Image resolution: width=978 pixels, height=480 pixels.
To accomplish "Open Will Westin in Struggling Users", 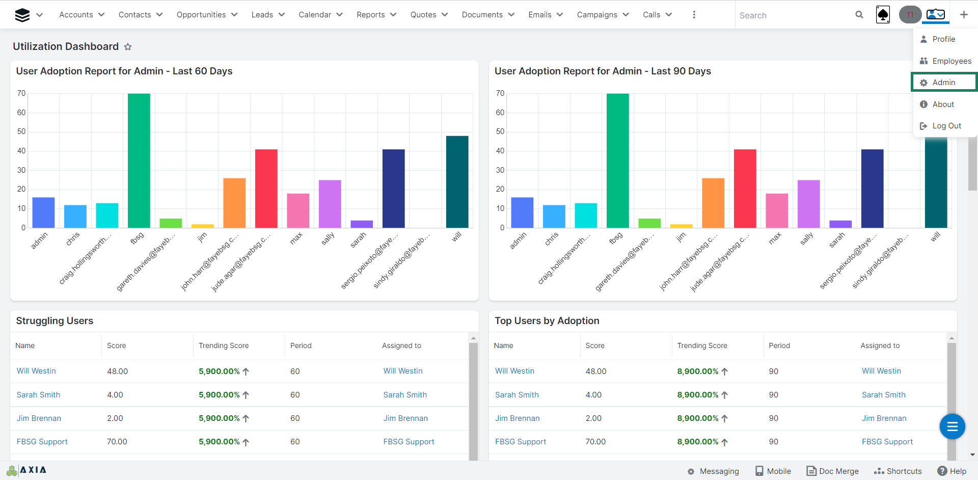I will 36,371.
